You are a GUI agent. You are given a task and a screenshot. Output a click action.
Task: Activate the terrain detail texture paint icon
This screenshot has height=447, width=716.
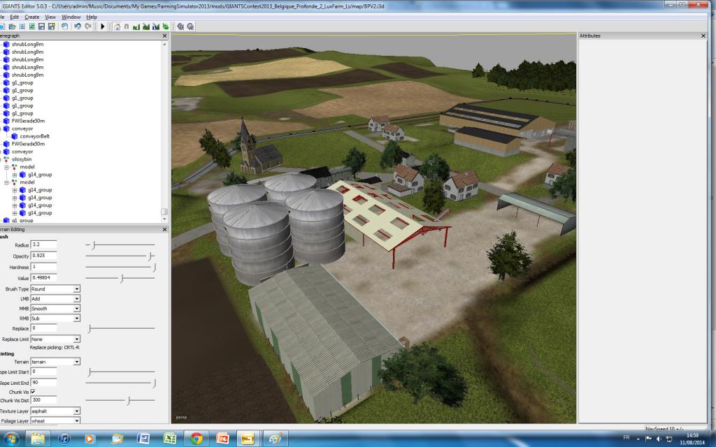pyautogui.click(x=145, y=27)
